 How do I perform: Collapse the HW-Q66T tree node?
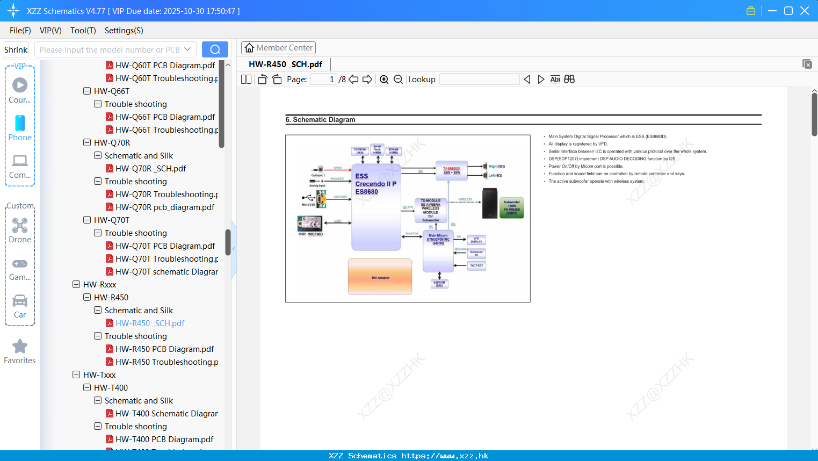(87, 91)
